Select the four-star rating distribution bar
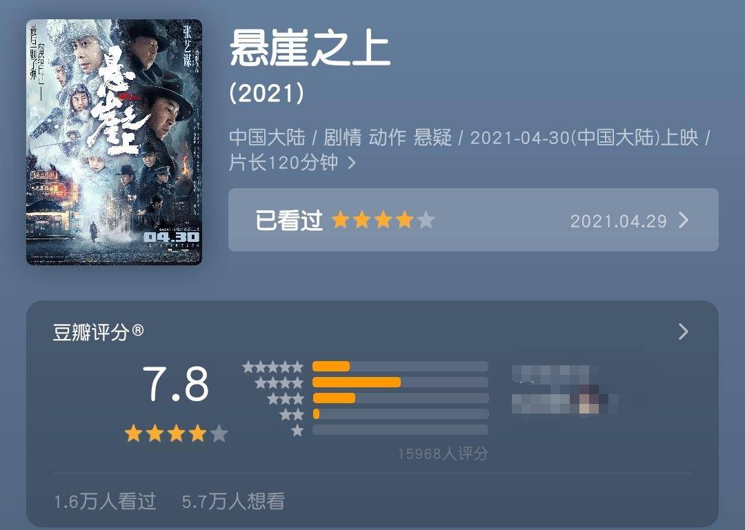This screenshot has width=745, height=530. coord(400,383)
